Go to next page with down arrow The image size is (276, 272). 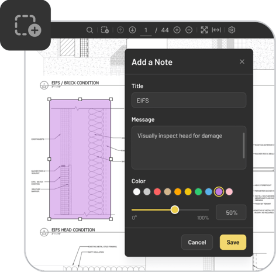(x=132, y=30)
